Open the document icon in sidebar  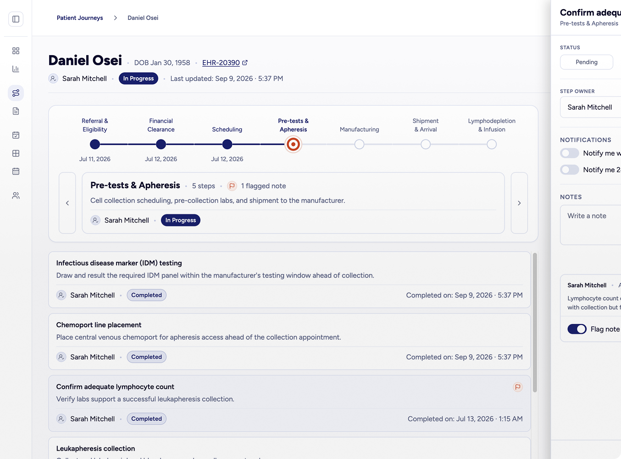point(16,111)
